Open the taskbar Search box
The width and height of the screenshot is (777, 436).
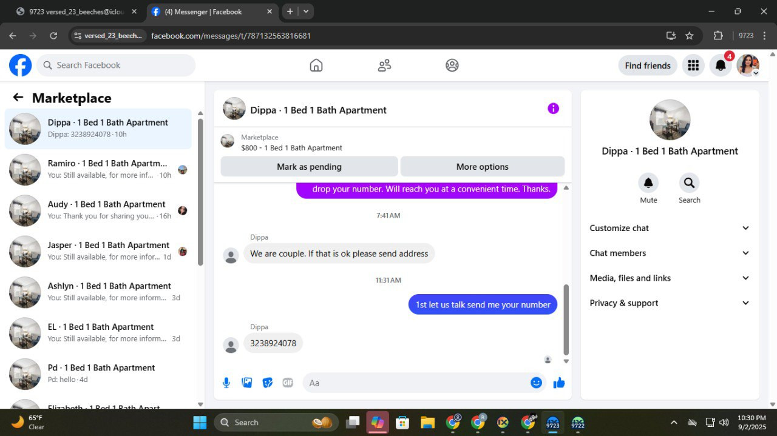(x=276, y=422)
